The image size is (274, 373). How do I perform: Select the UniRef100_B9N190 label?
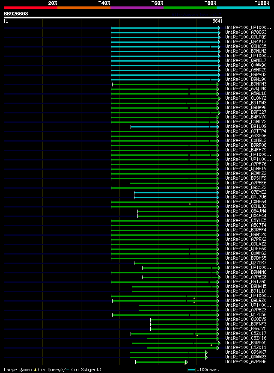click(246, 79)
